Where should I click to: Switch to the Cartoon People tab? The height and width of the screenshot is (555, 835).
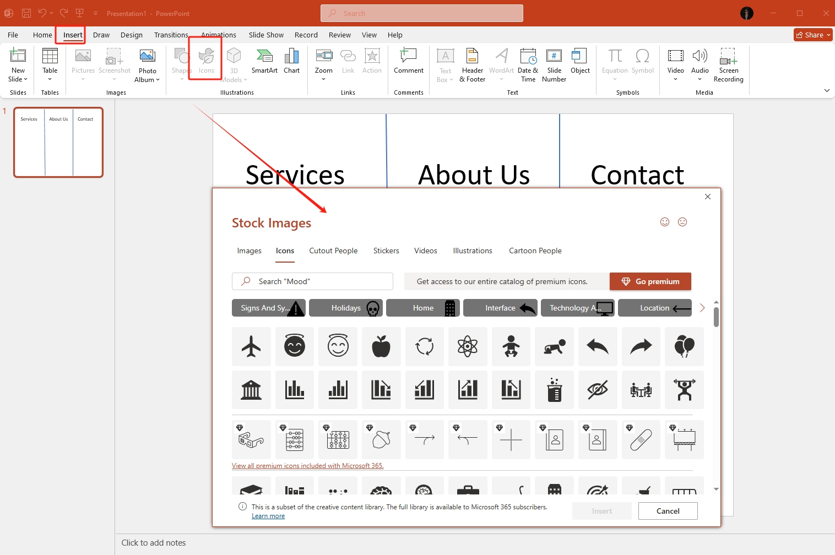(535, 251)
